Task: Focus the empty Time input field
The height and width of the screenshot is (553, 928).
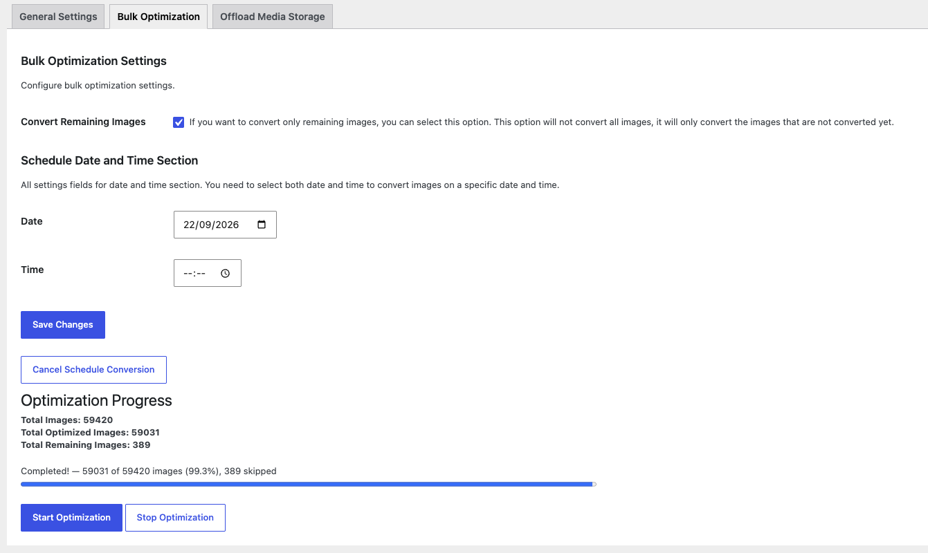Action: [x=208, y=273]
